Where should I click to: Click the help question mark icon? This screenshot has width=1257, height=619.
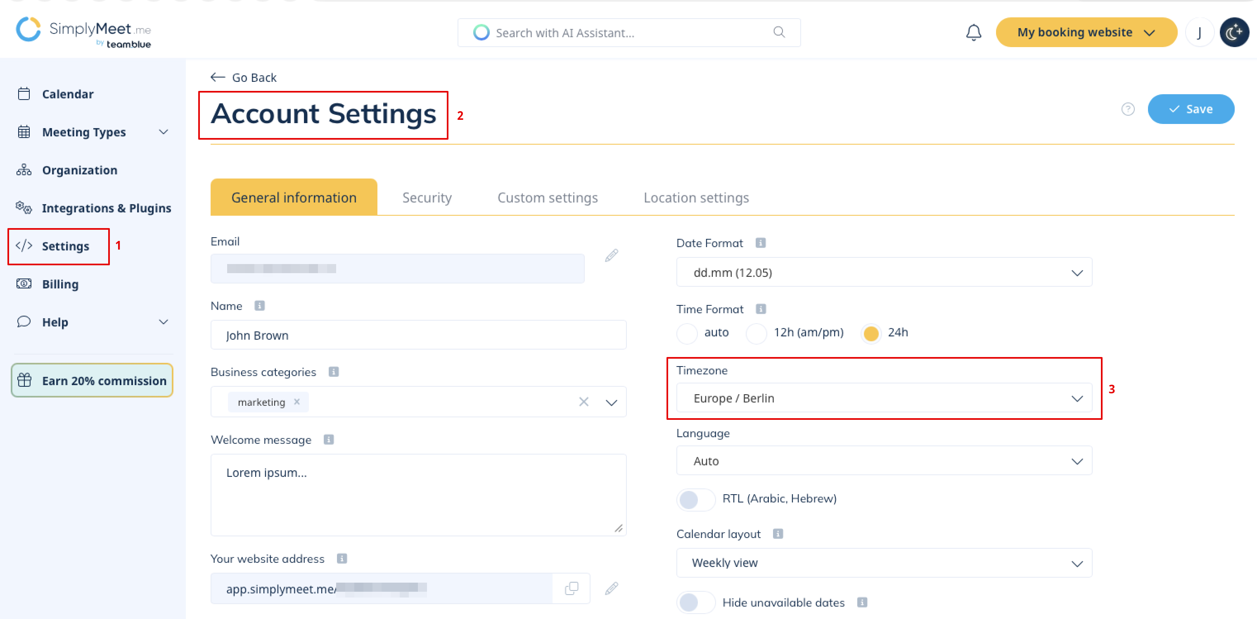pyautogui.click(x=1128, y=109)
